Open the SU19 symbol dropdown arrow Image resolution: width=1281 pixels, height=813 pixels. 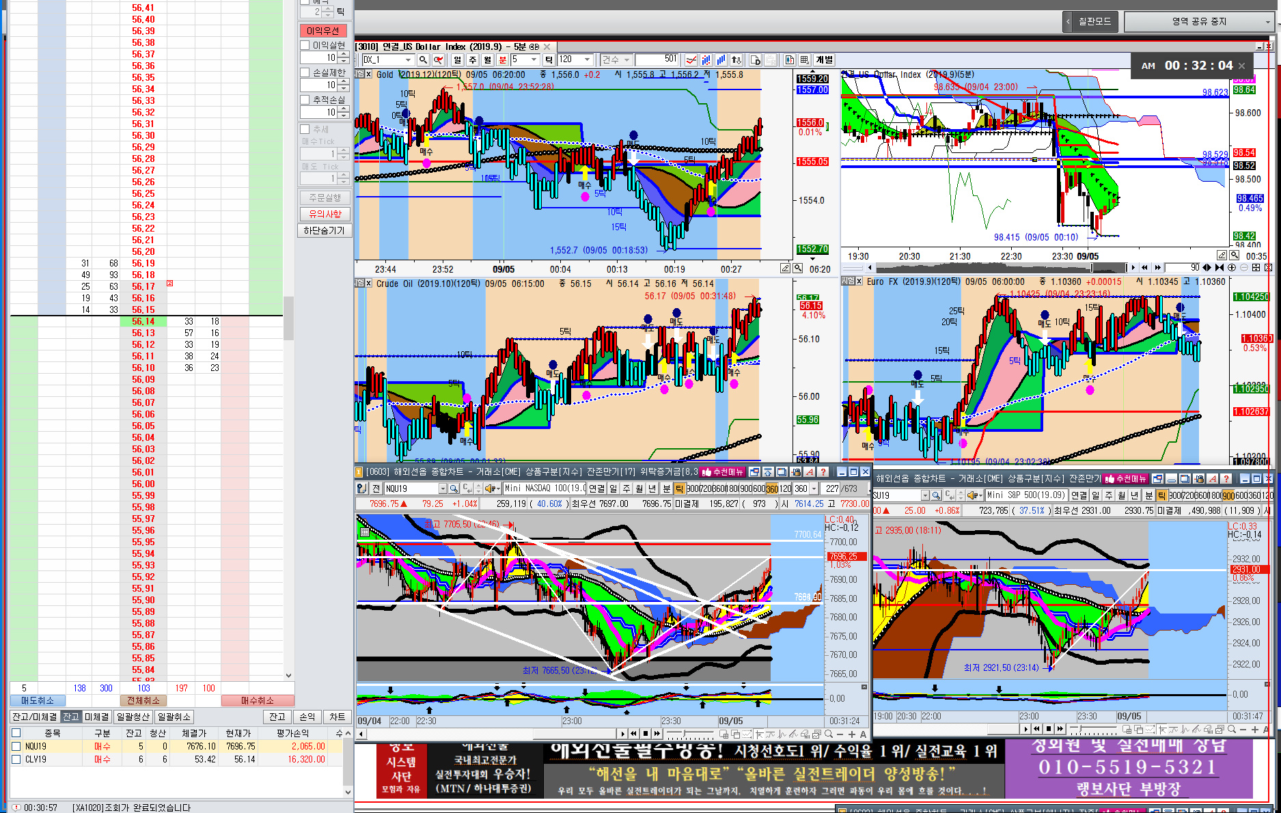(x=925, y=495)
